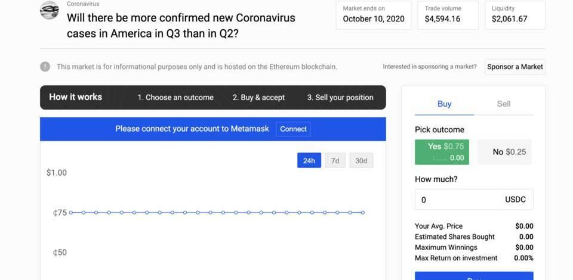
Task: Select the No $0.25 outcome
Action: [504, 152]
